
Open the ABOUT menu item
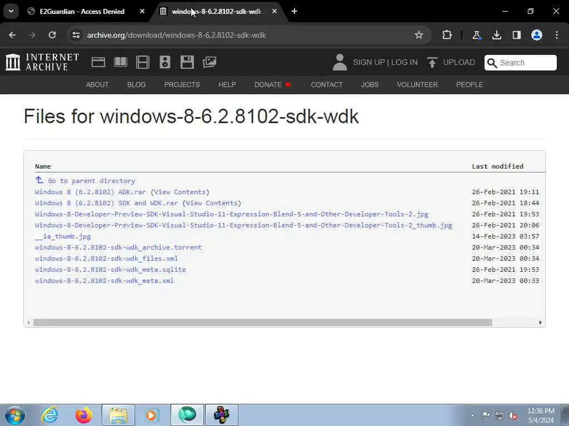tap(97, 85)
